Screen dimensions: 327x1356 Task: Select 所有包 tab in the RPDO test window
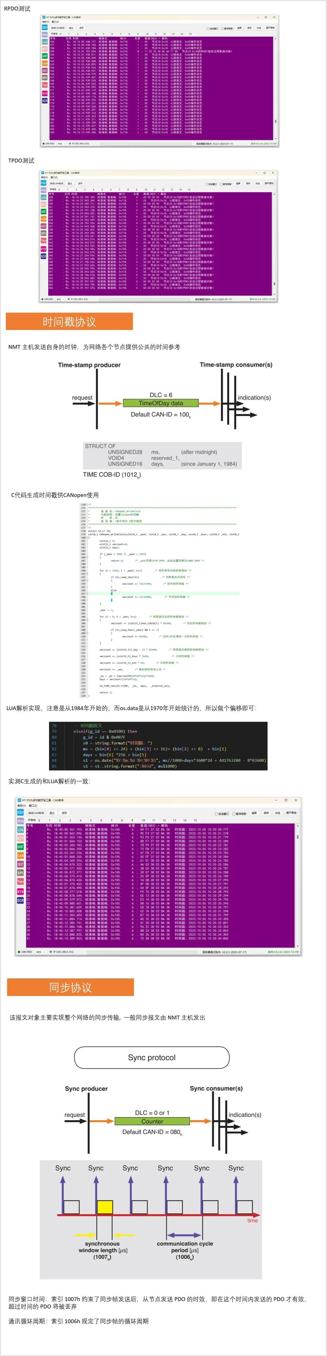click(x=55, y=34)
